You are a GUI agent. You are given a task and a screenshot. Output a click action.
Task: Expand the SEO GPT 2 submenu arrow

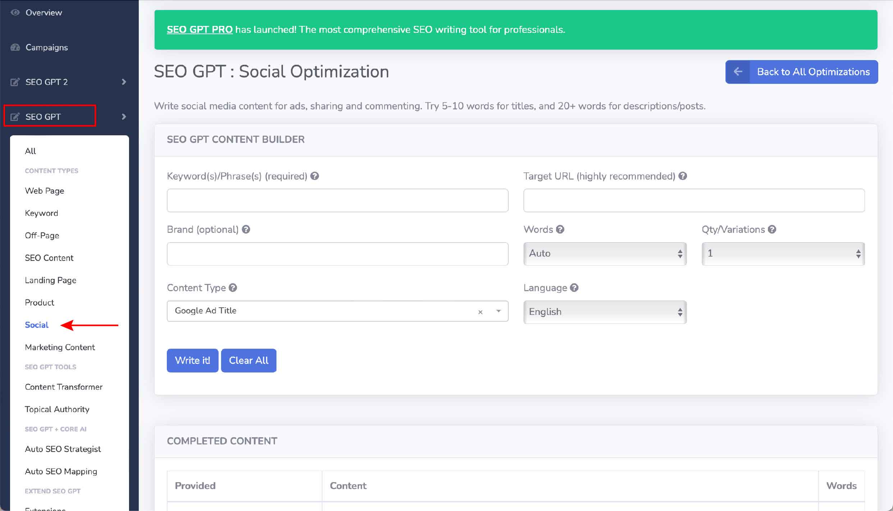(123, 82)
